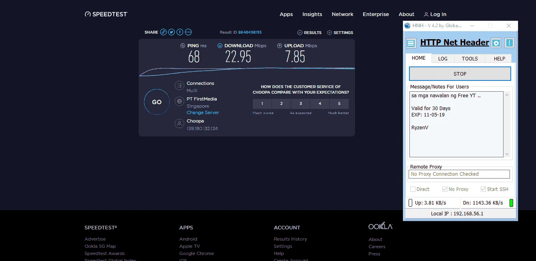The height and width of the screenshot is (261, 536).
Task: Click the notes scroll up arrow
Action: pyautogui.click(x=507, y=95)
